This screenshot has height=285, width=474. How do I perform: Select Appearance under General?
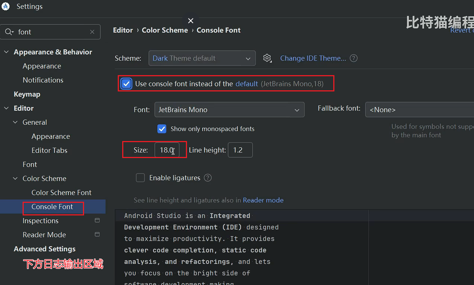[51, 136]
